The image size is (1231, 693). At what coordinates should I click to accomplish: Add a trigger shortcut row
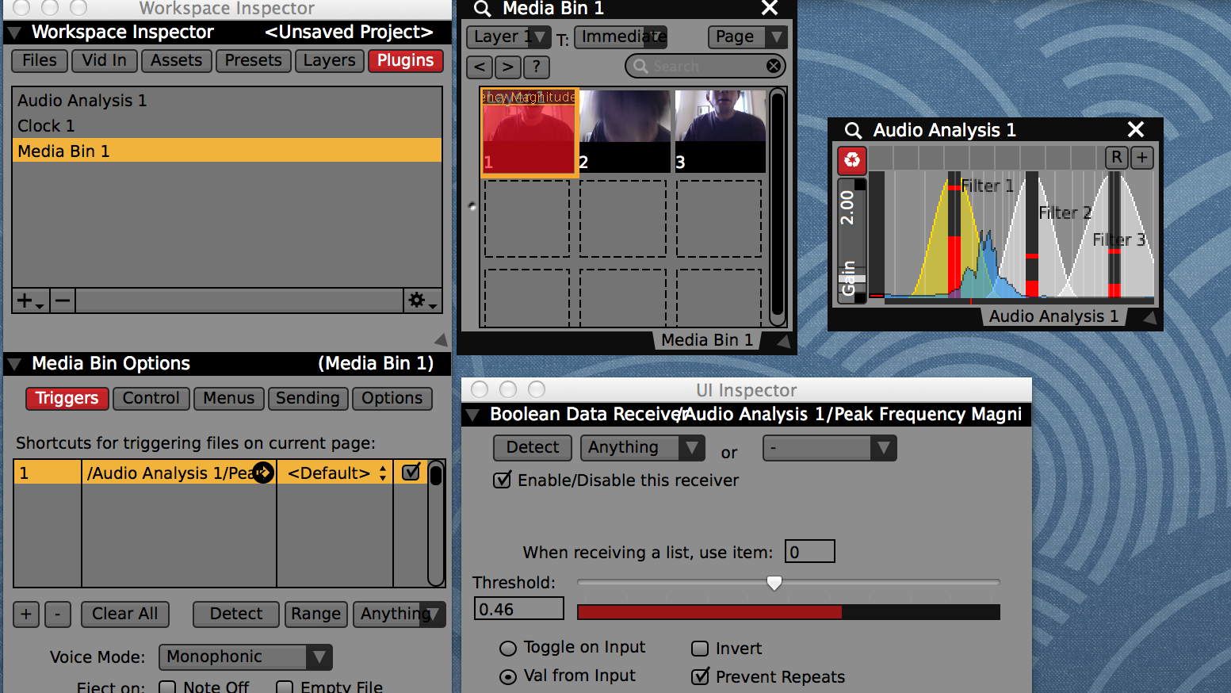click(26, 614)
